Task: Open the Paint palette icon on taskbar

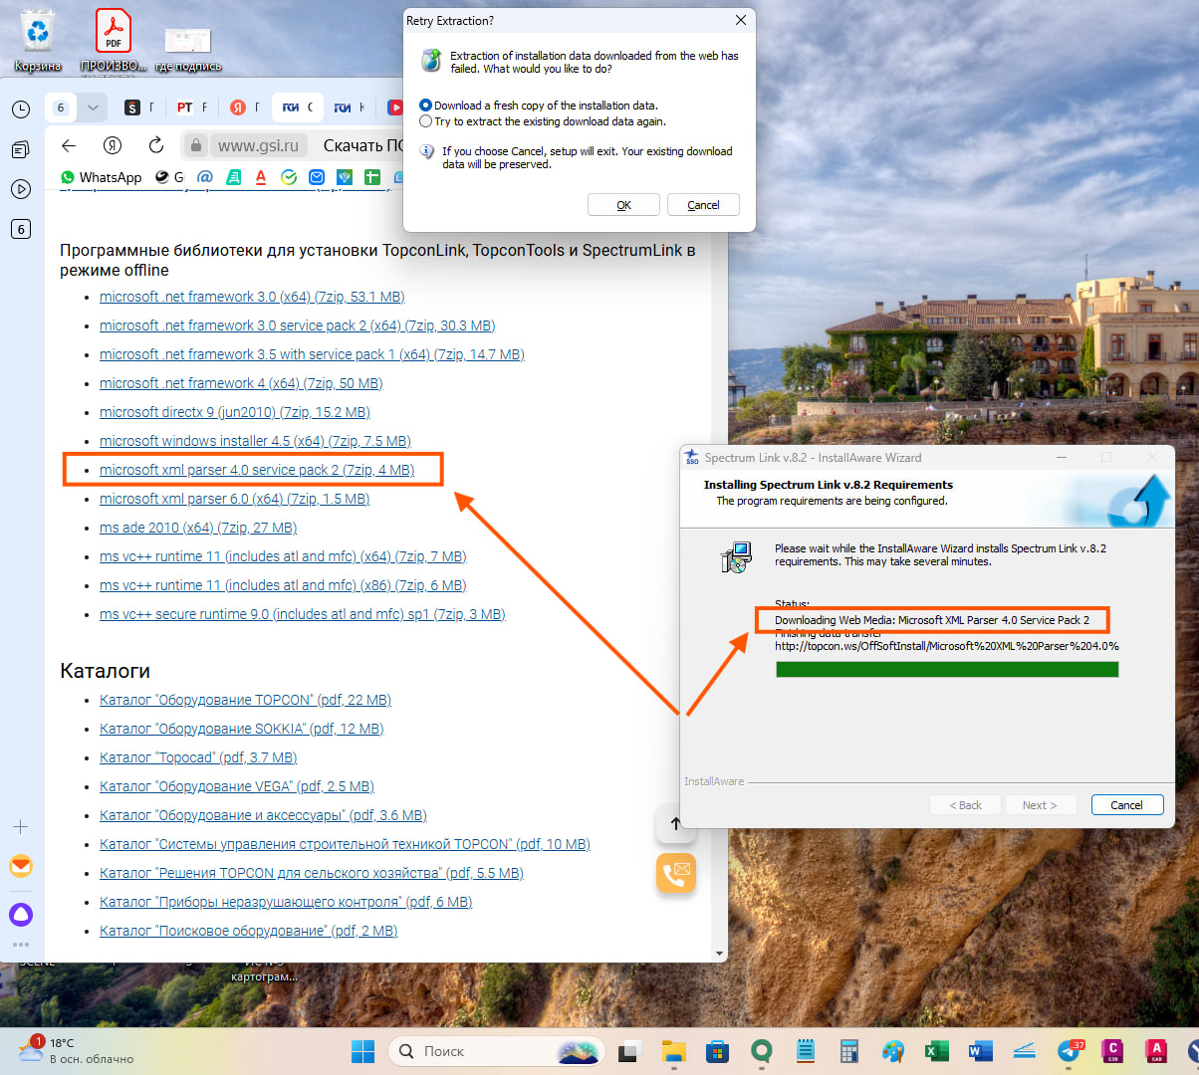Action: pos(893,1051)
